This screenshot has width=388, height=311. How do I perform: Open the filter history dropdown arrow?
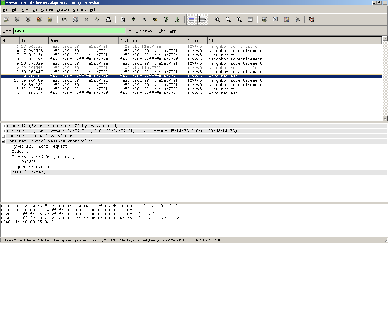point(130,31)
